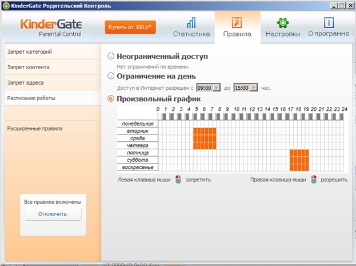This screenshot has height=266, width=356.
Task: Open Запрет контента in sidebar
Action: pos(53,67)
